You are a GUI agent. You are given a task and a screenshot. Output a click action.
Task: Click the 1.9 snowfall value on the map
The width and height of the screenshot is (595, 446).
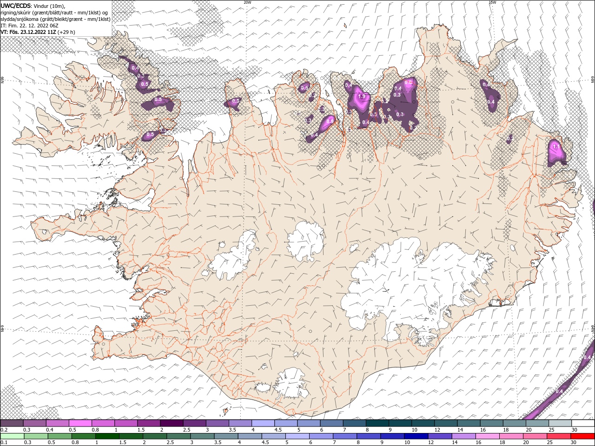pyautogui.click(x=362, y=97)
